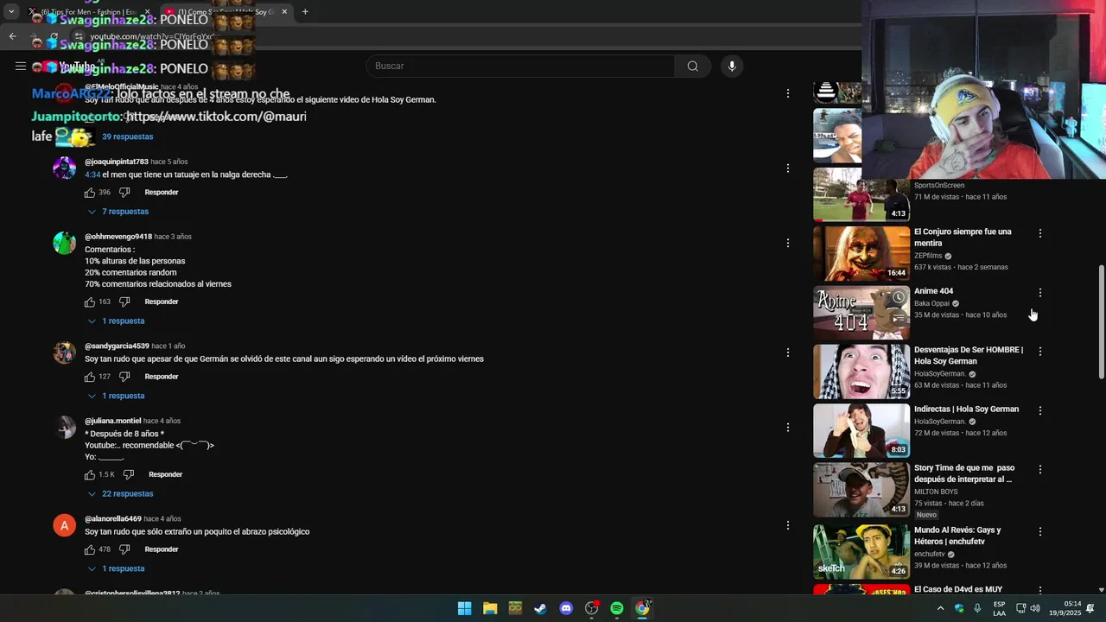The width and height of the screenshot is (1106, 622).
Task: Open options for Indirectas video
Action: tap(1040, 410)
